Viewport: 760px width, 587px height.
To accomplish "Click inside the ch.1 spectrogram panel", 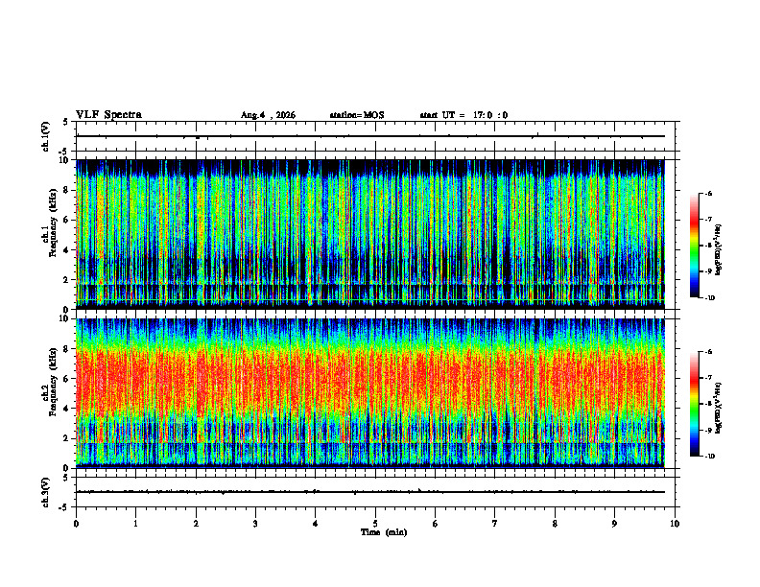I will point(370,234).
